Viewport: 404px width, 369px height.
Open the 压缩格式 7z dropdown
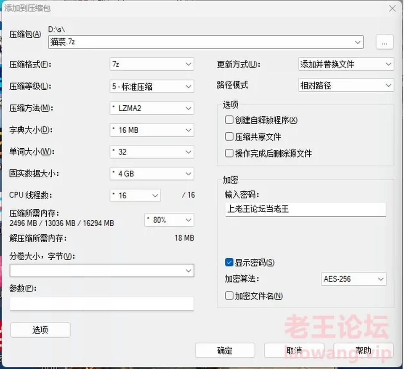pyautogui.click(x=152, y=64)
